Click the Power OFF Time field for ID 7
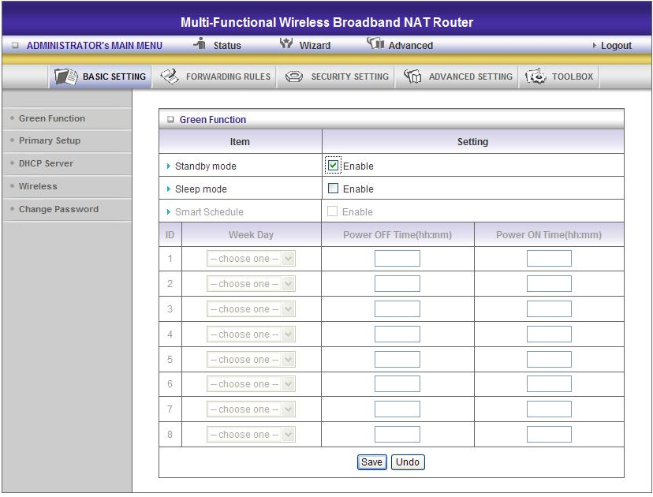Image resolution: width=653 pixels, height=497 pixels. pyautogui.click(x=397, y=409)
